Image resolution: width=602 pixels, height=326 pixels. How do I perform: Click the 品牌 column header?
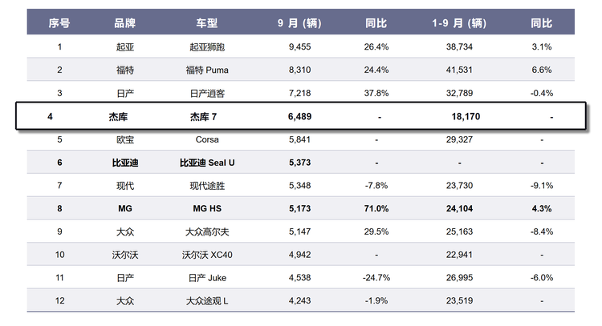click(124, 23)
